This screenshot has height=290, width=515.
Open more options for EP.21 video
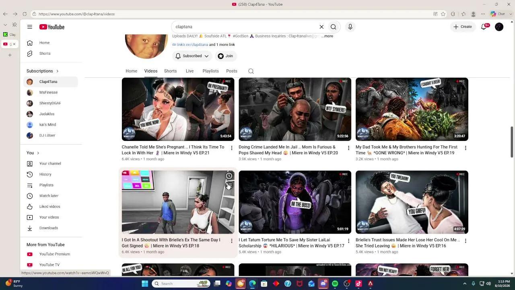tap(231, 148)
